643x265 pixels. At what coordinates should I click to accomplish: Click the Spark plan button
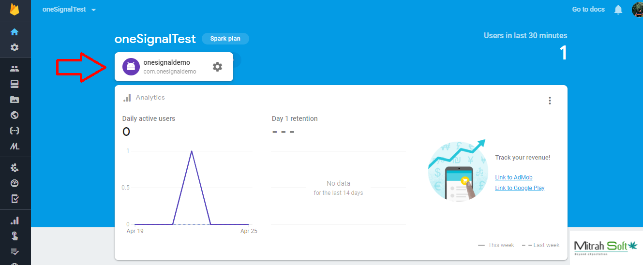(225, 39)
